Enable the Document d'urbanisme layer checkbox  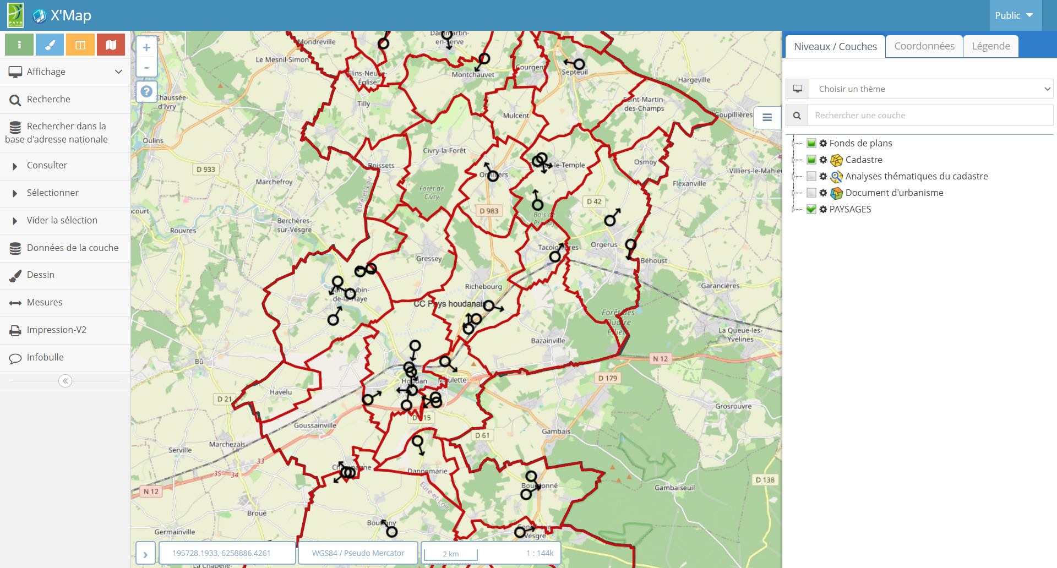(x=811, y=193)
